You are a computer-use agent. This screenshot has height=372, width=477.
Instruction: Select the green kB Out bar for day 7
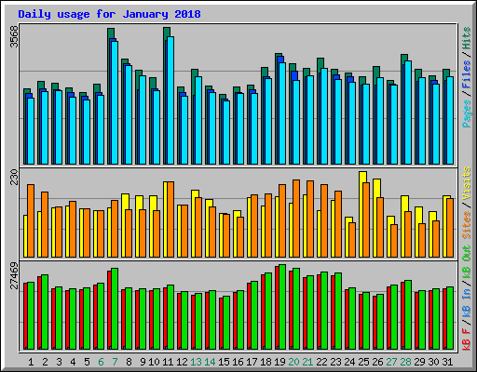click(x=115, y=309)
